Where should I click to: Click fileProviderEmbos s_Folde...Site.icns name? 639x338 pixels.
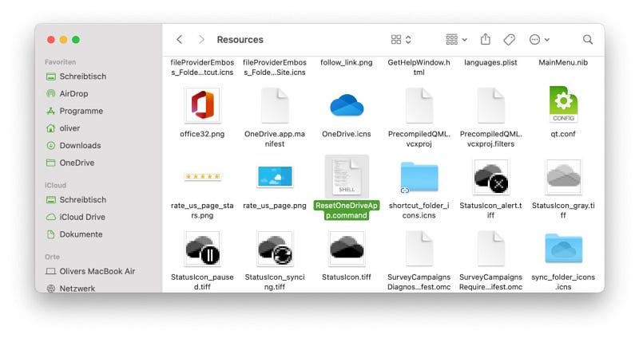pos(275,68)
